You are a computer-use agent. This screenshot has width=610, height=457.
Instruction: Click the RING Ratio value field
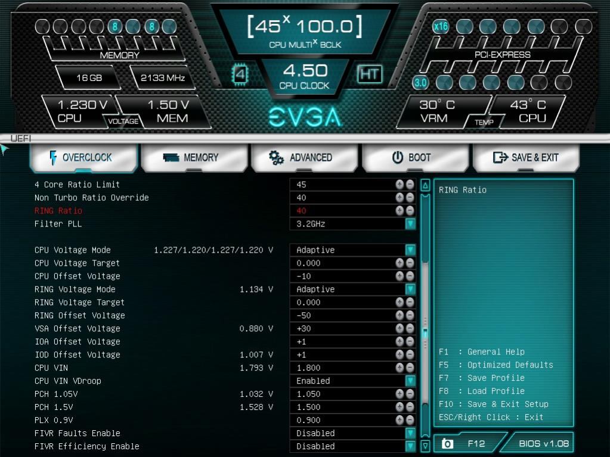click(353, 210)
